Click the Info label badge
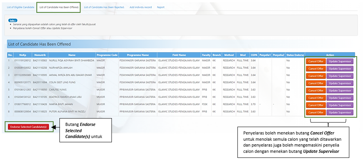Viewport: 363px width, 161px height. tap(13, 20)
